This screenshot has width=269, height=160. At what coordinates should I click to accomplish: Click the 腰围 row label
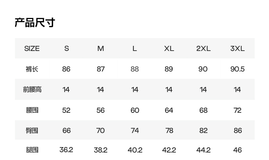click(32, 110)
